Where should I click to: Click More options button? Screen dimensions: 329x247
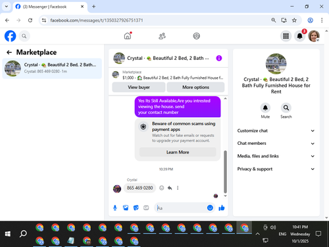point(195,87)
